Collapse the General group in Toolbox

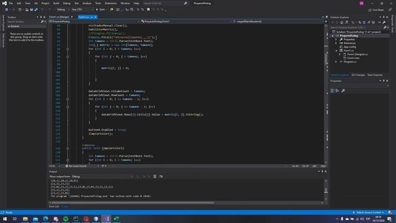(9, 26)
